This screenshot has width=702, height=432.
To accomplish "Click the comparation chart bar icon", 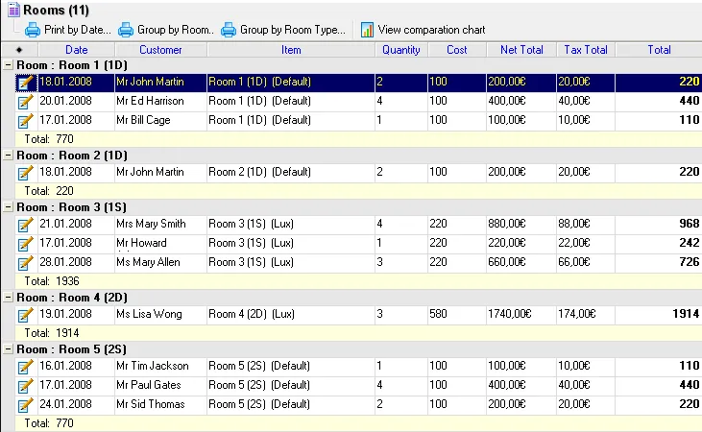I will click(x=367, y=30).
